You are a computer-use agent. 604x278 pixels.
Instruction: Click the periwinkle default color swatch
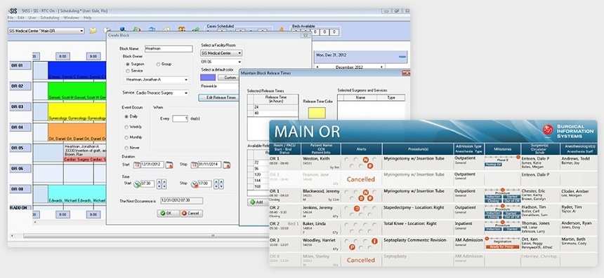coord(208,78)
